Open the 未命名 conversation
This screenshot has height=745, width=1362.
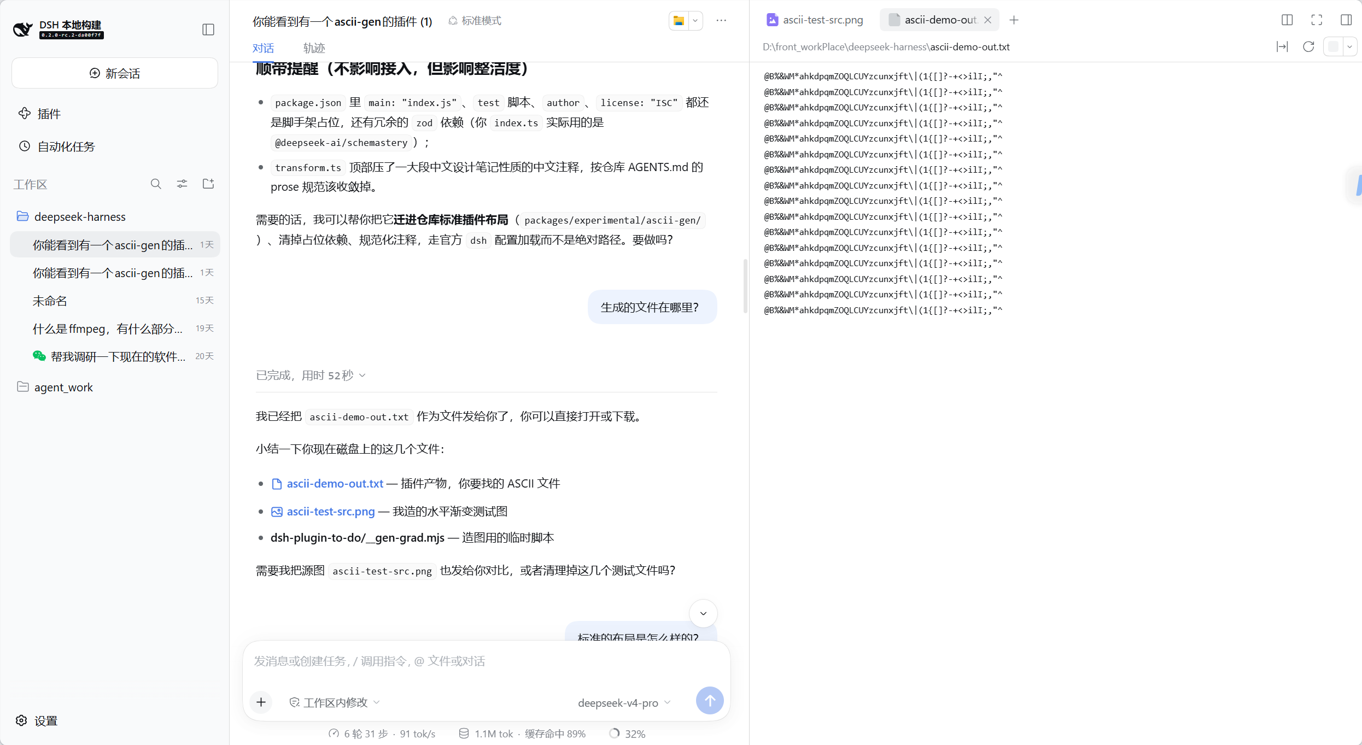(115, 301)
